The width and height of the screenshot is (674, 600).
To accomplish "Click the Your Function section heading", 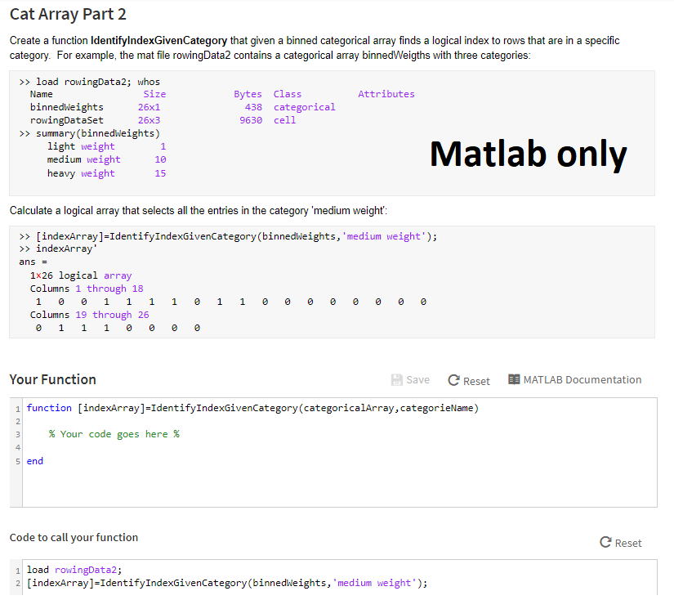I will 51,379.
